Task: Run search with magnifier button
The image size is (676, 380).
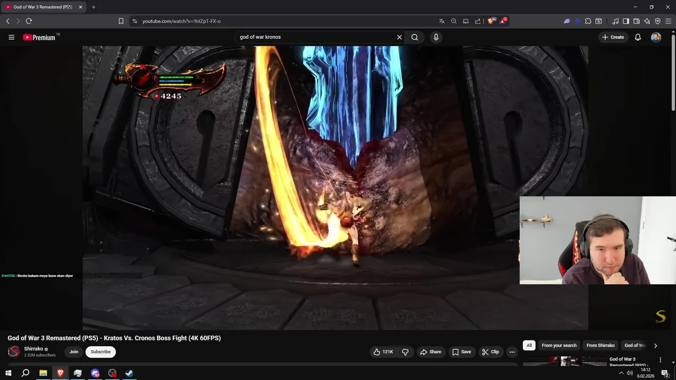Action: [415, 37]
